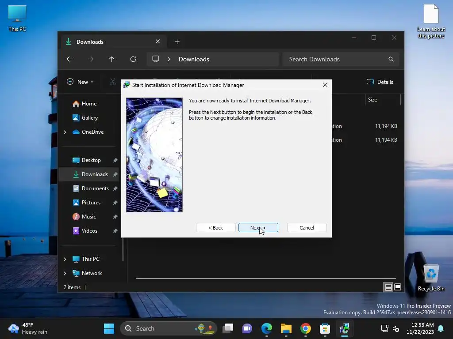Click the IDM installer taskbar icon
This screenshot has width=453, height=339.
point(344,328)
